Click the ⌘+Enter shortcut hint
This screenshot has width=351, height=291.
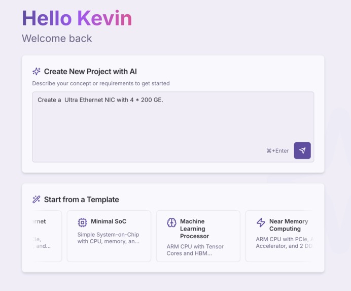pyautogui.click(x=277, y=151)
